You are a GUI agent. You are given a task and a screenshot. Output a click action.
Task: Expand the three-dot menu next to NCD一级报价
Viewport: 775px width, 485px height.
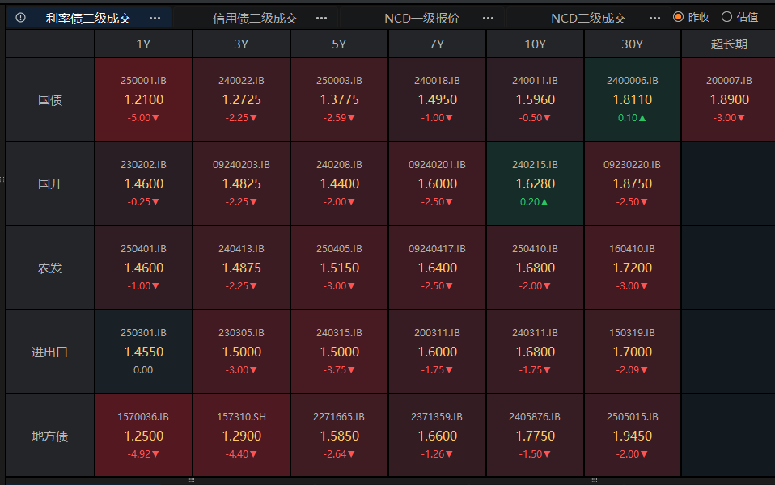pos(488,18)
